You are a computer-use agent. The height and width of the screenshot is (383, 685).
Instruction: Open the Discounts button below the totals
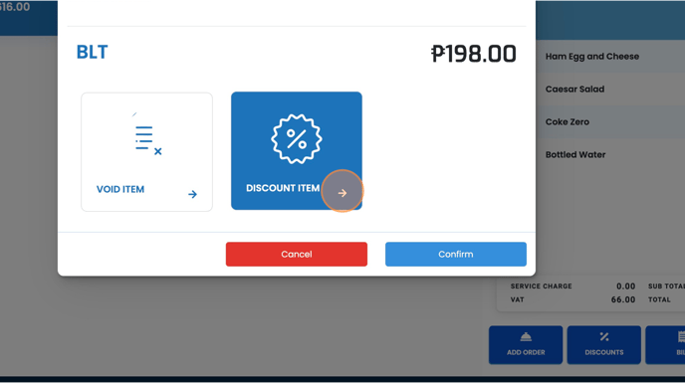coord(604,344)
